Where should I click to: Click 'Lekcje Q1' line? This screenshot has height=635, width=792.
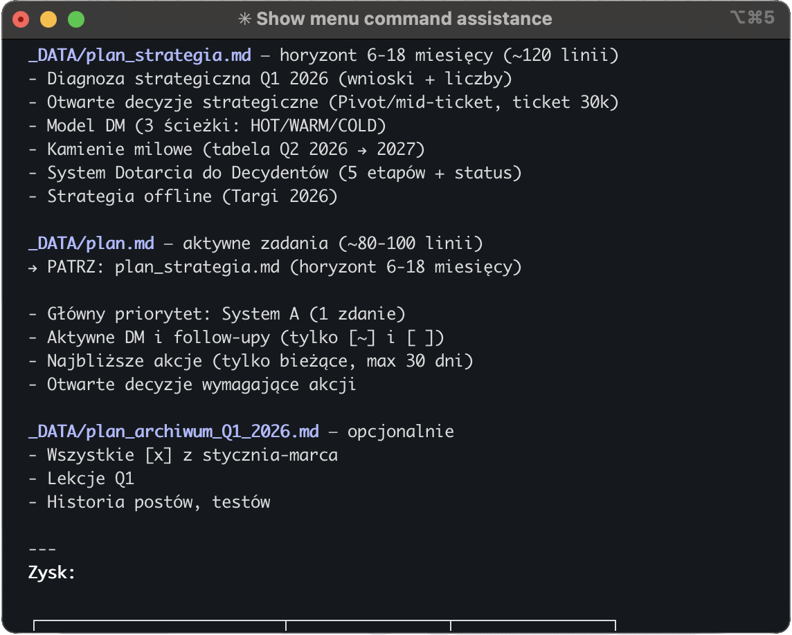coord(81,479)
